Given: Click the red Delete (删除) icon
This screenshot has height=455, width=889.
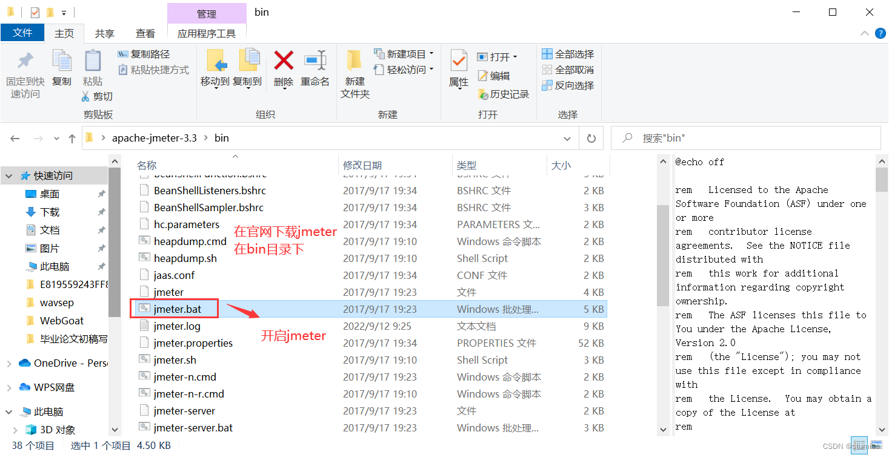Looking at the screenshot, I should click(284, 60).
